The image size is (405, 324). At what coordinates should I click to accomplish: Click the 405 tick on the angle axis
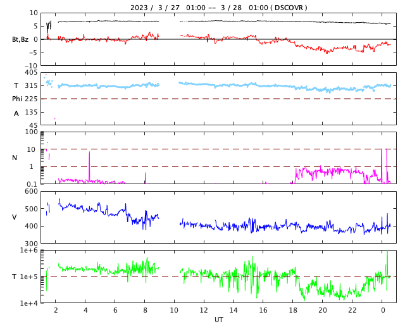coord(30,73)
